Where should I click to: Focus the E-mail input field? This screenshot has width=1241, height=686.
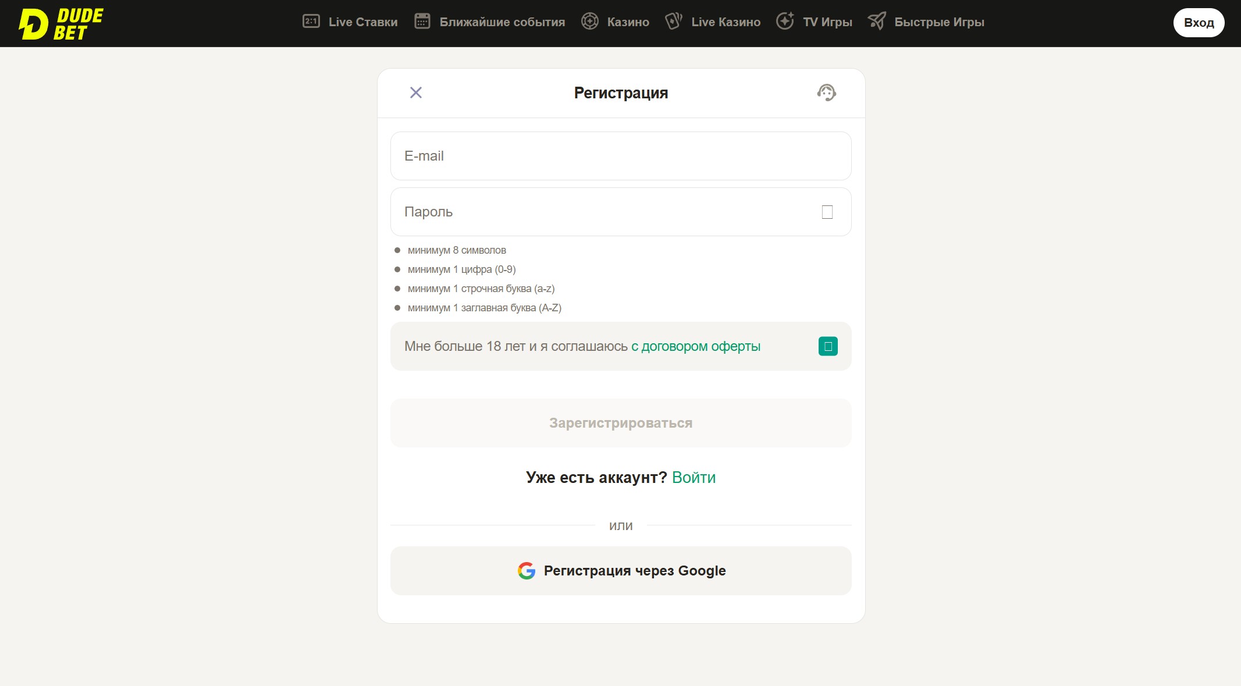621,156
